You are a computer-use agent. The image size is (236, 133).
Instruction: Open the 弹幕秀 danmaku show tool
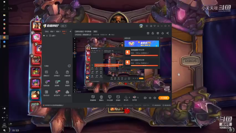(x=67, y=83)
